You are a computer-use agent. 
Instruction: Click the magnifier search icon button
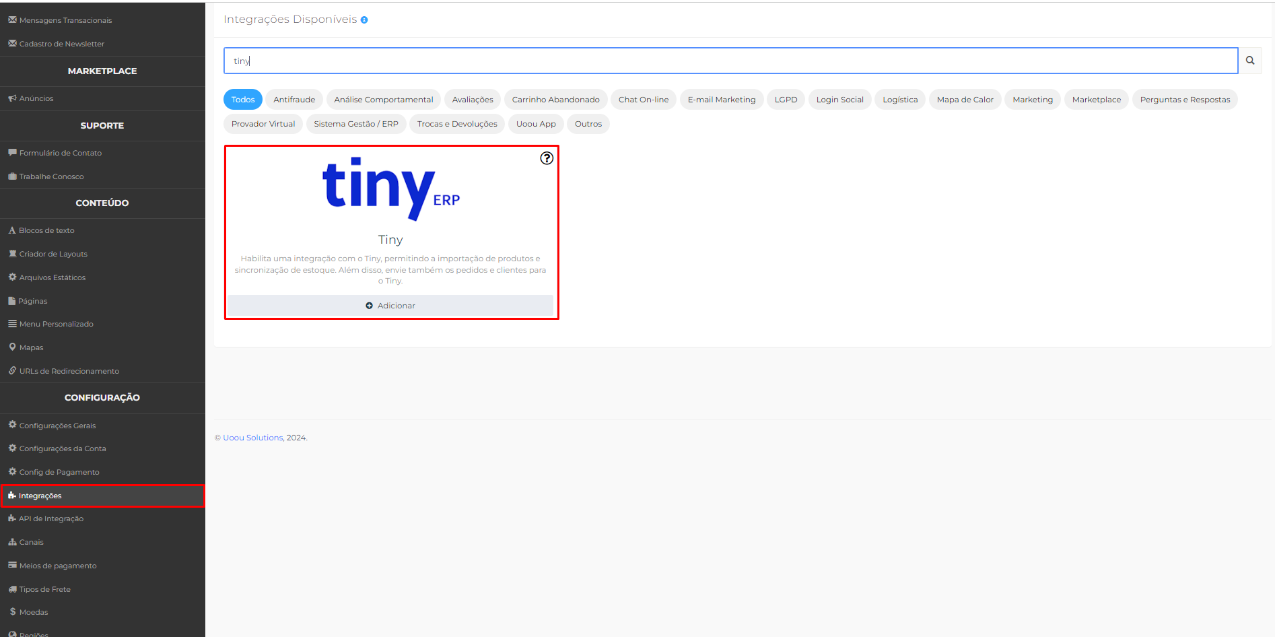tap(1250, 61)
